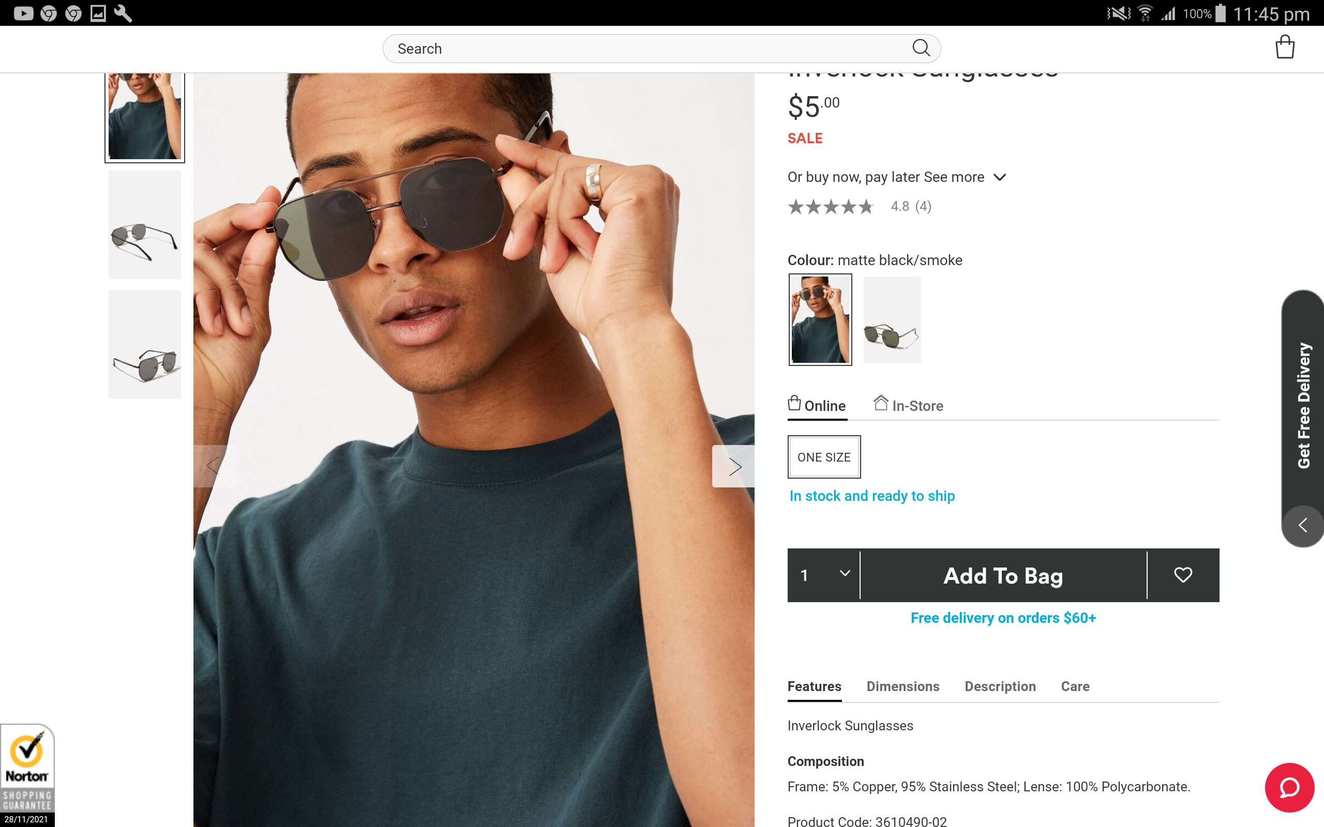Image resolution: width=1324 pixels, height=827 pixels.
Task: Collapse the Get Free Delivery side panel
Action: (1303, 526)
